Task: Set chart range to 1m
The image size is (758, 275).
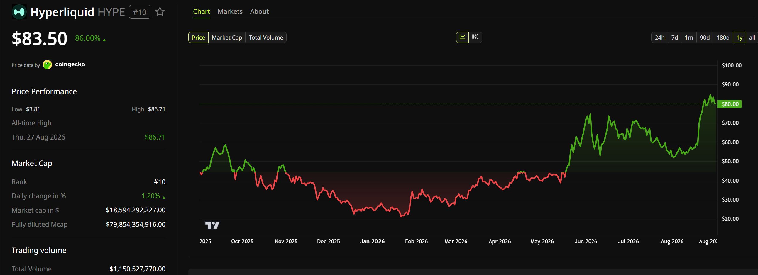Action: pos(688,37)
